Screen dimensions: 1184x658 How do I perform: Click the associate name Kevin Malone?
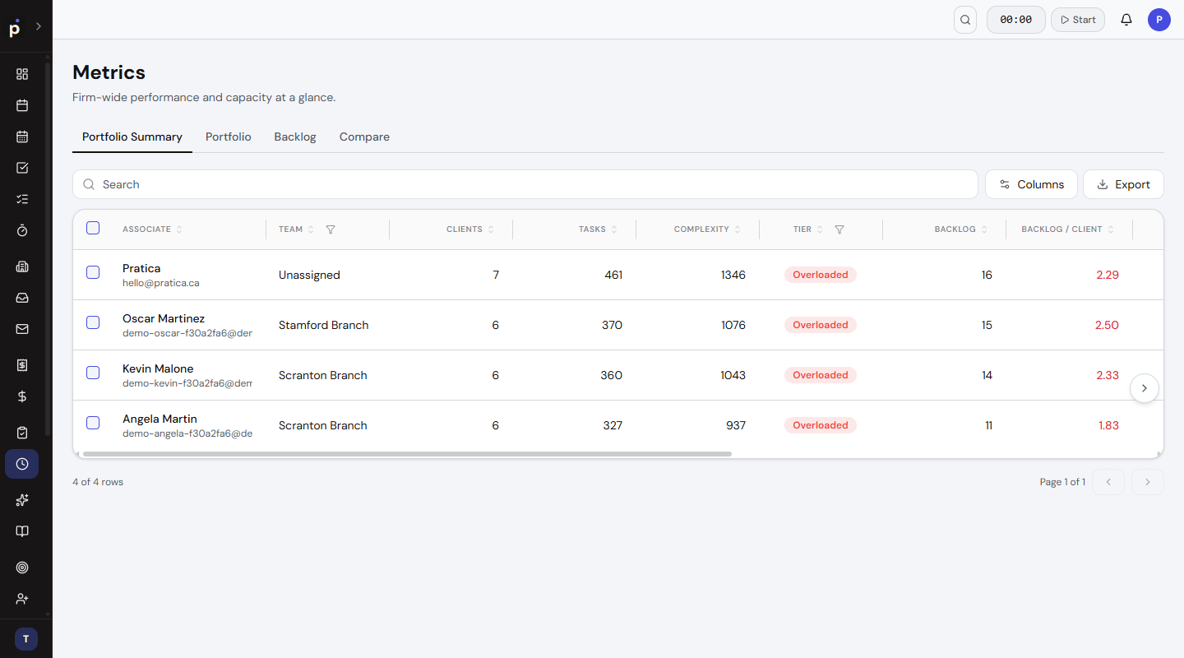[158, 368]
